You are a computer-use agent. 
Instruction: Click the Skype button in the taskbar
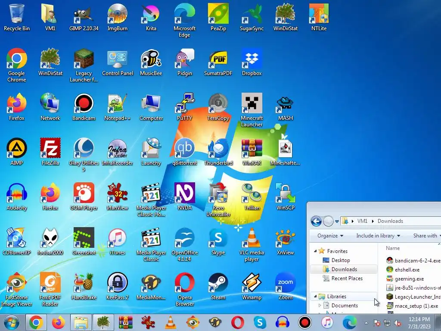260,322
